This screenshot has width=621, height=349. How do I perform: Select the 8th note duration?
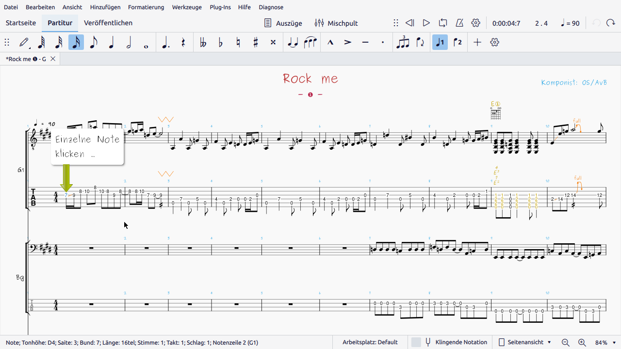[94, 43]
